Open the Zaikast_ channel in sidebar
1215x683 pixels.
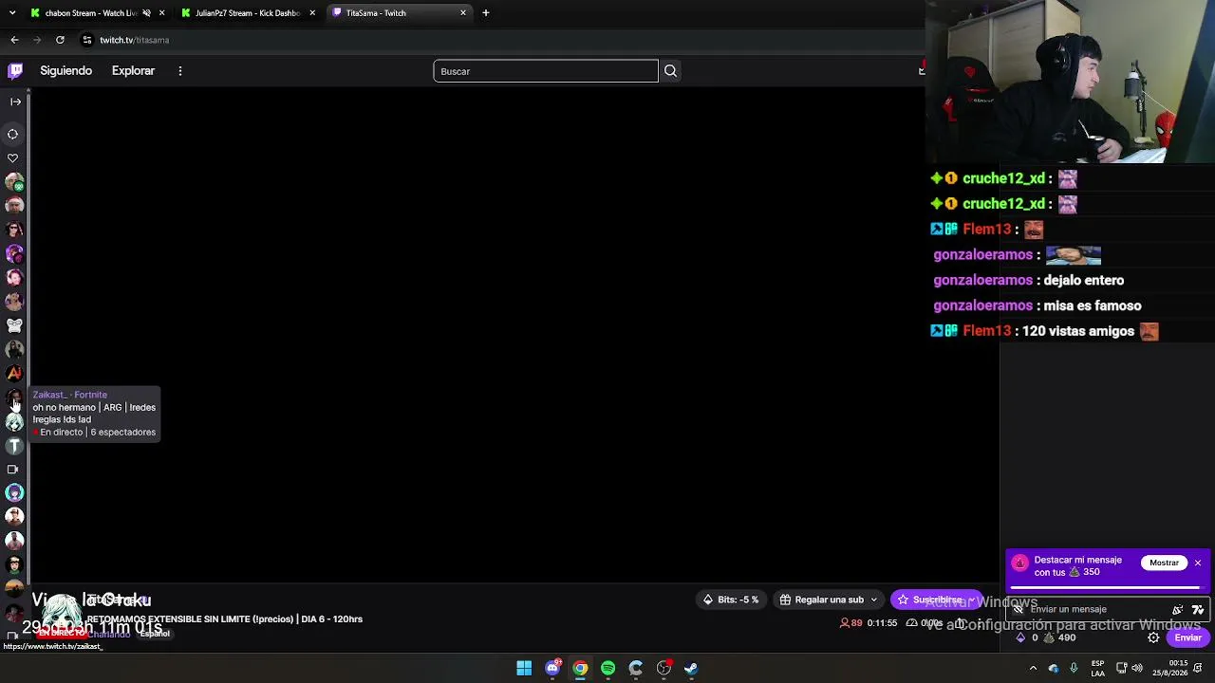[14, 398]
